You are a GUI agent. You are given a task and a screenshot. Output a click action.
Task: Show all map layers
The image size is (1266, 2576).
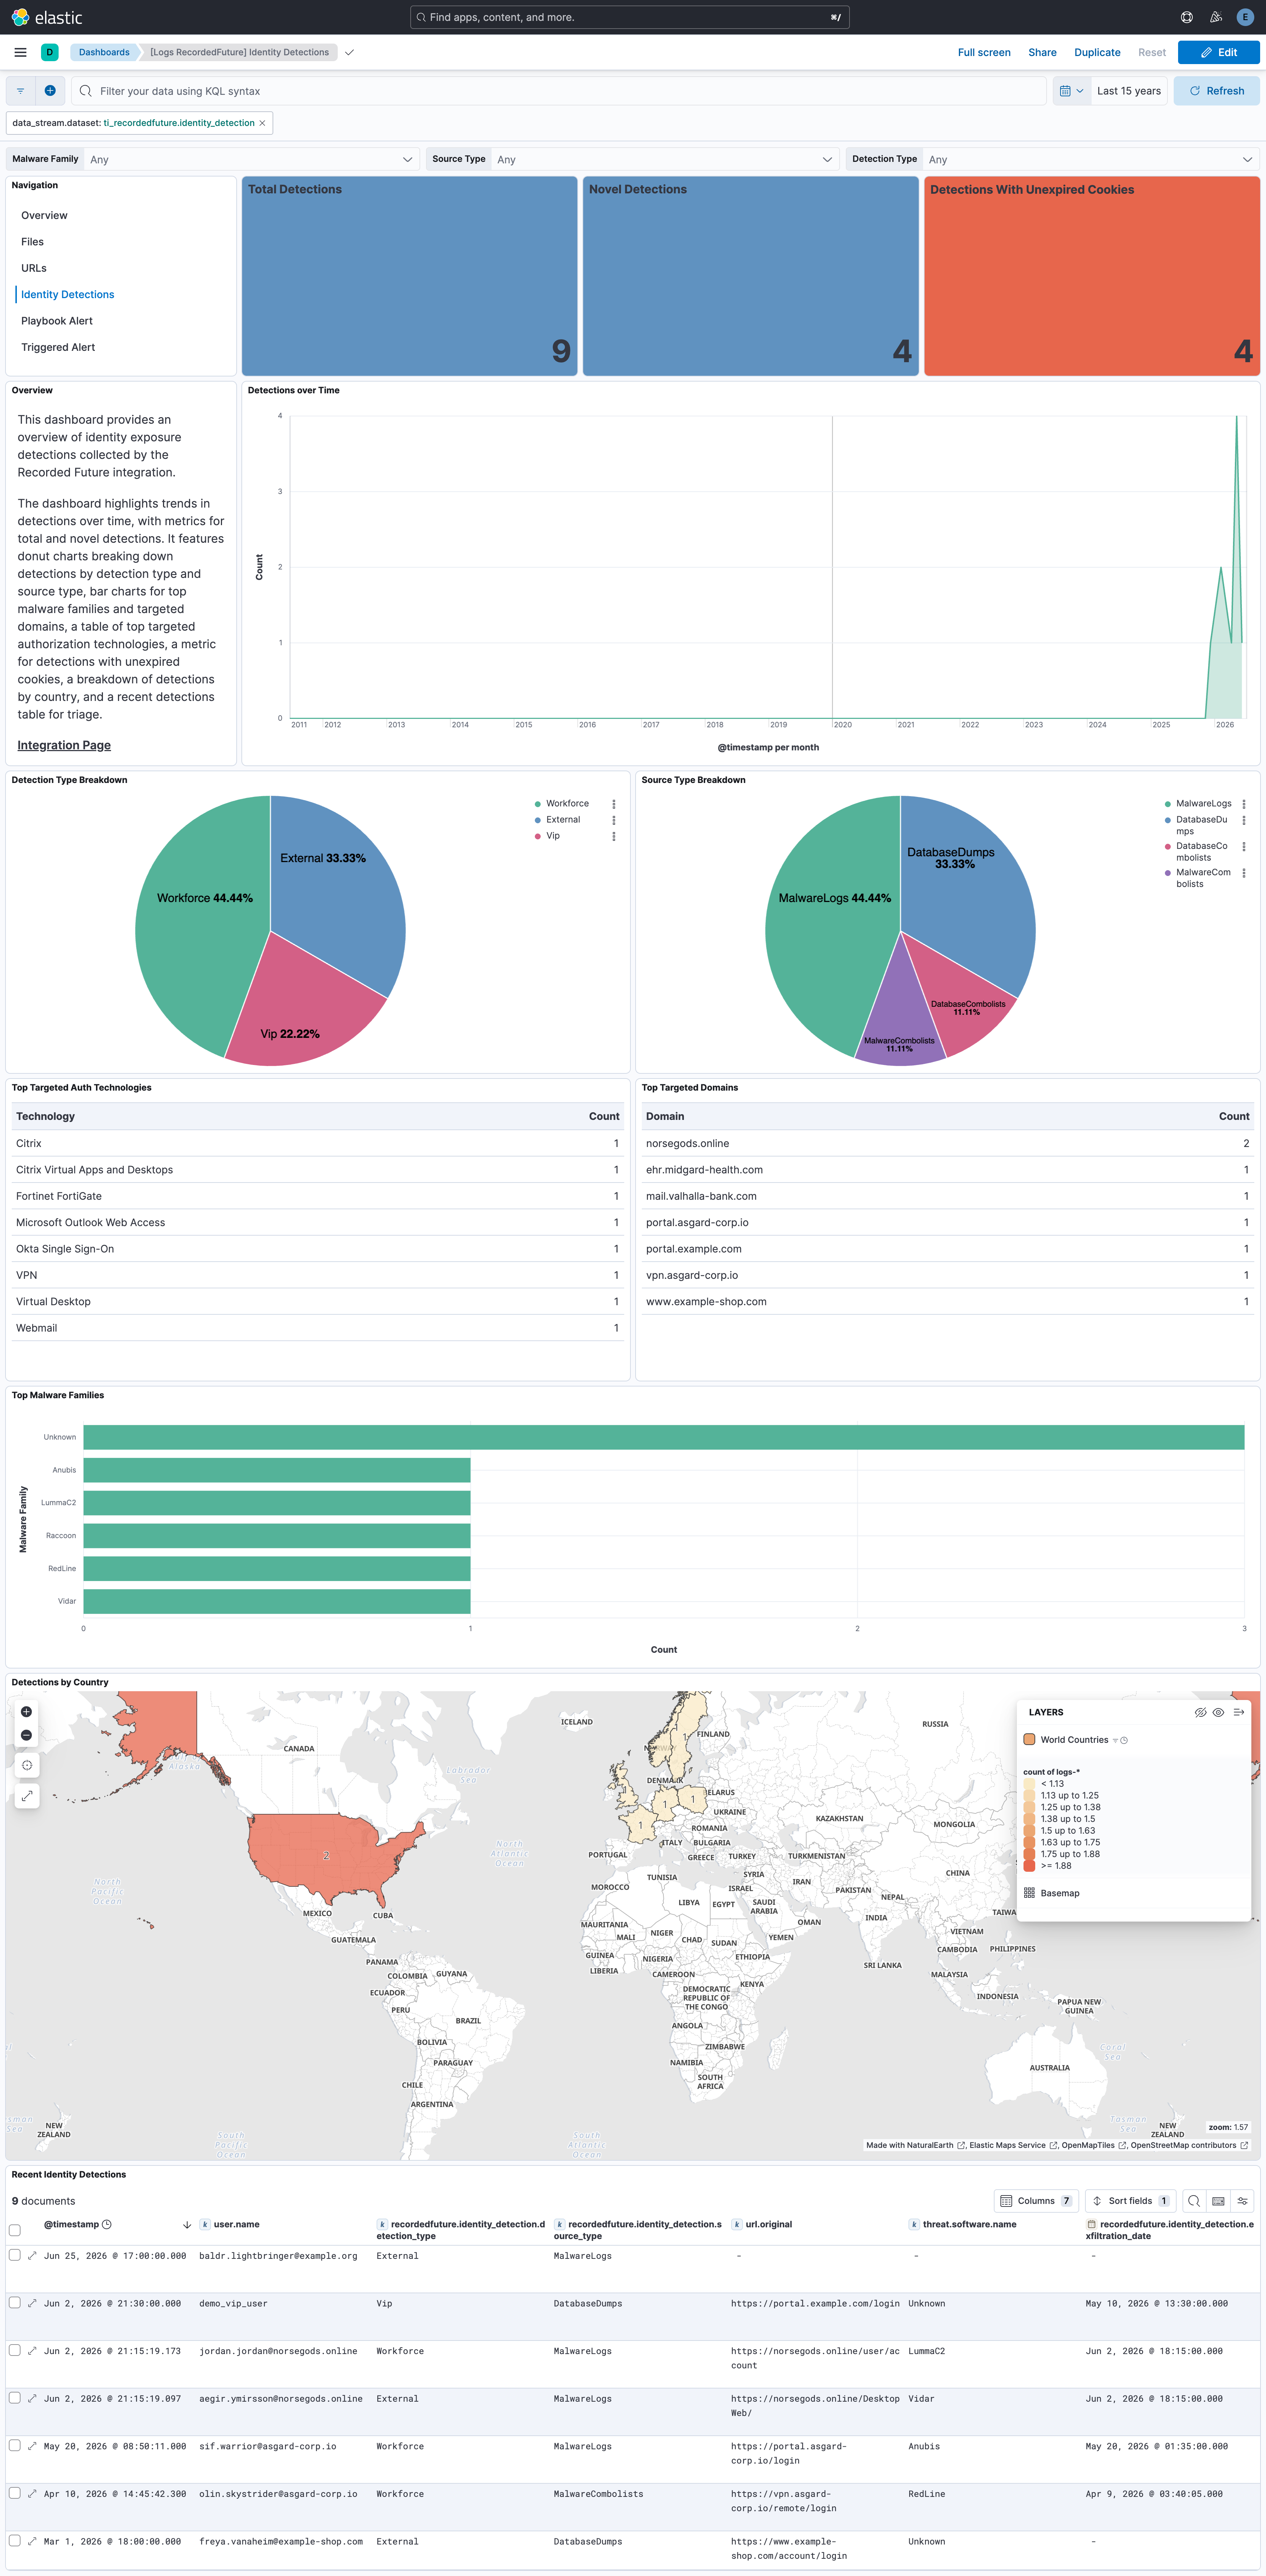point(1218,1712)
